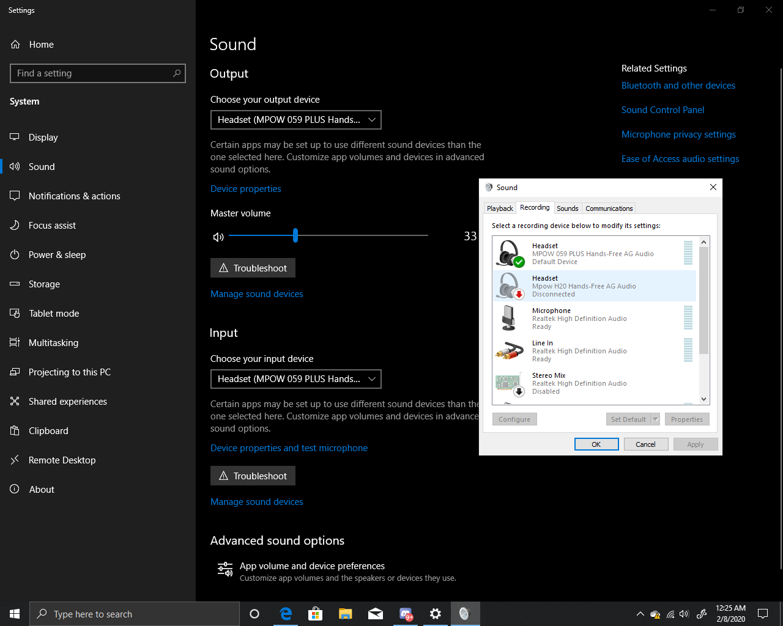783x626 pixels.
Task: Click Cortana circle on taskbar
Action: pos(254,614)
